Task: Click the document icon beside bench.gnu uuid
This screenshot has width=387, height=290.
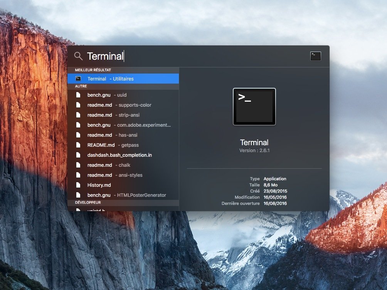Action: [78, 95]
